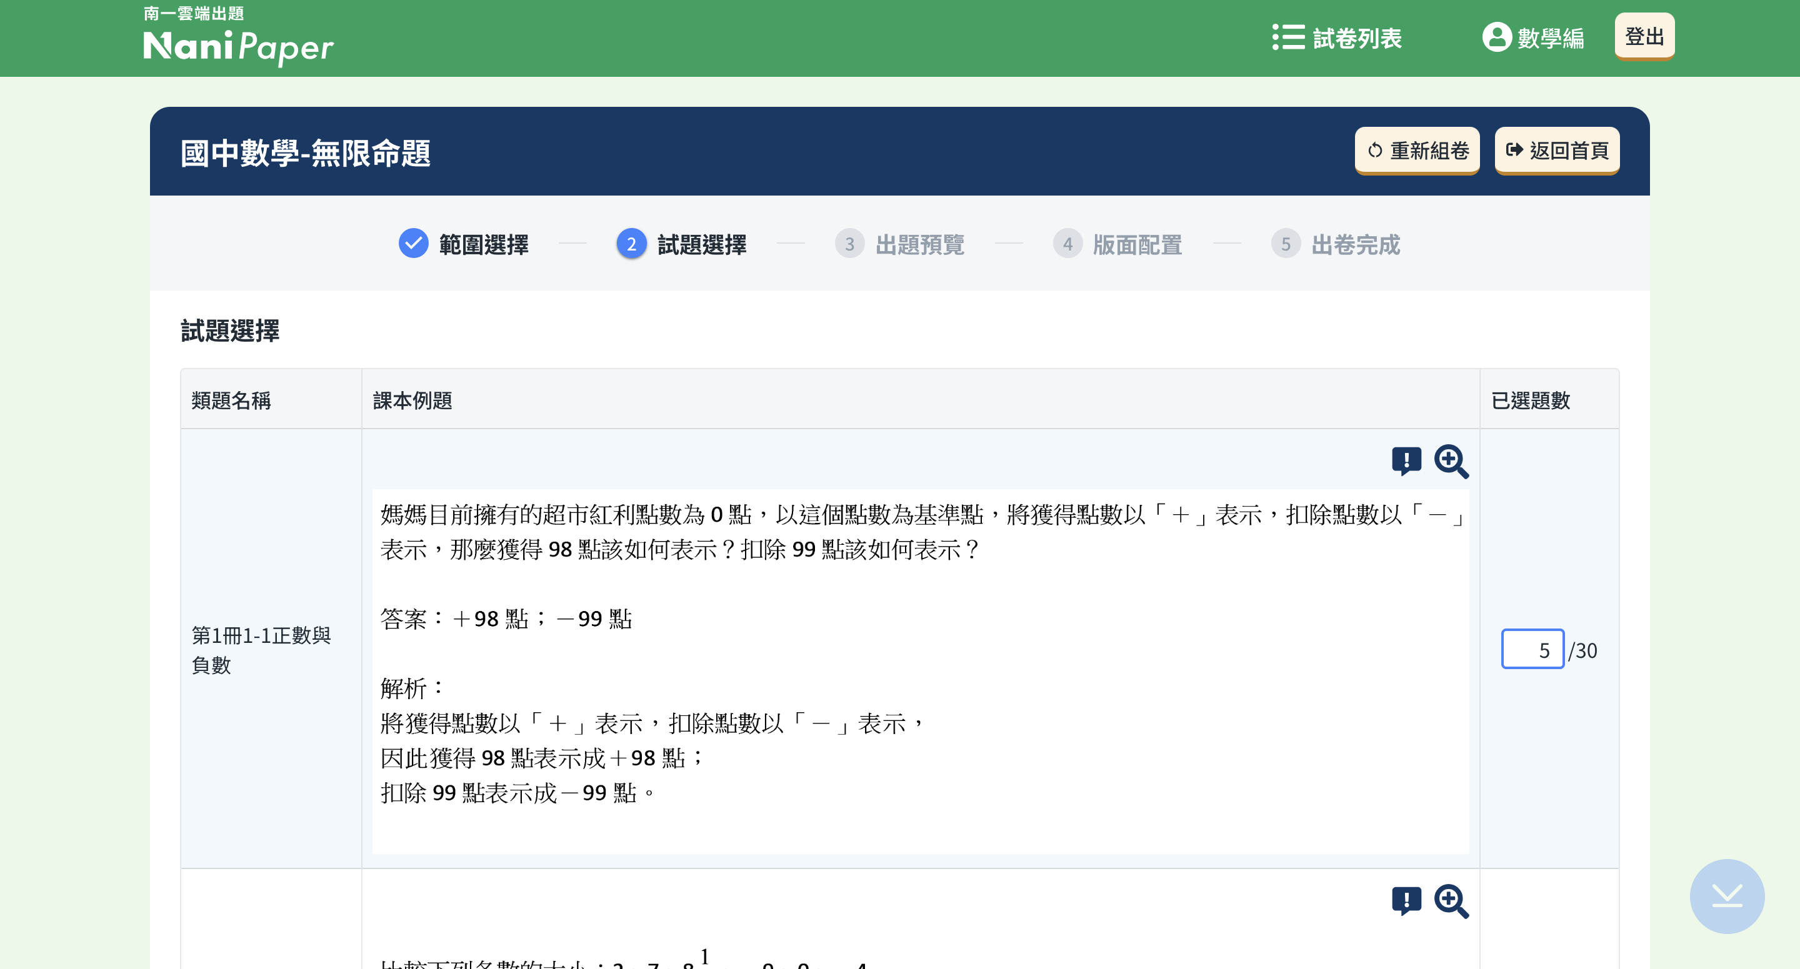Click the 國中數學-無限命題 title
1800x969 pixels.
(x=306, y=153)
